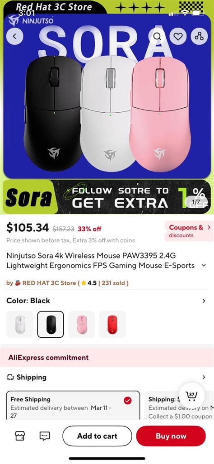Select the pink mouse color option
The height and width of the screenshot is (464, 214).
[x=81, y=324]
